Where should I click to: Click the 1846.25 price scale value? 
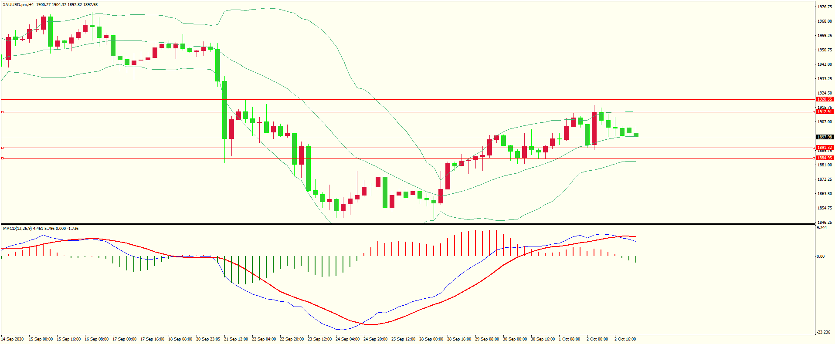tap(825, 222)
